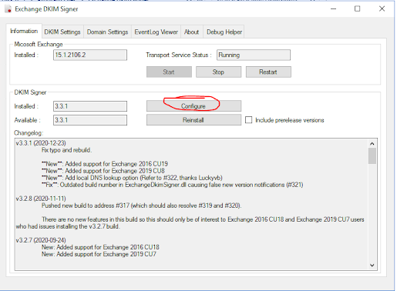Maximize the Exchange DKIM Signer window
The height and width of the screenshot is (291, 397).
357,8
